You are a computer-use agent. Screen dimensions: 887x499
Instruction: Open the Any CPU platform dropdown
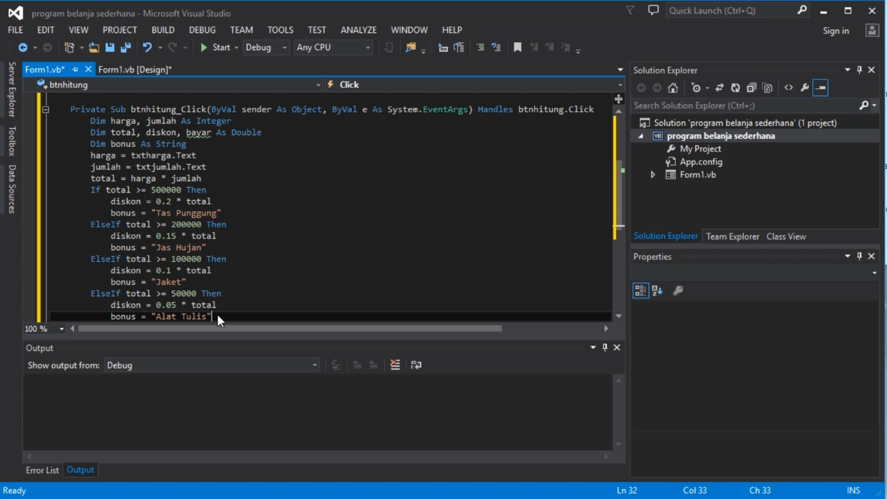368,47
